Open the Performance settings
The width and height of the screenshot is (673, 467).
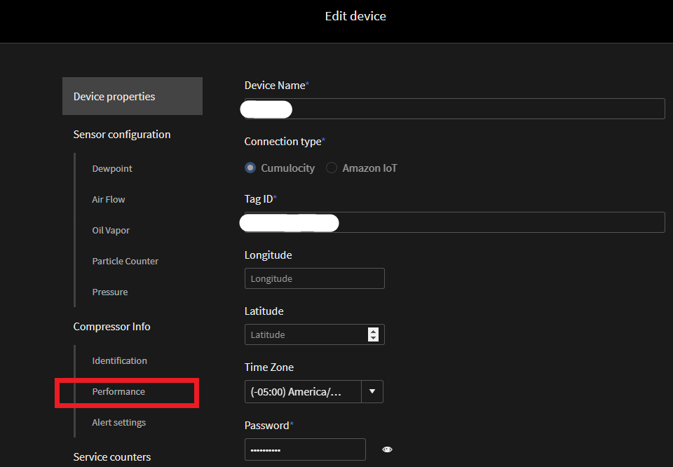118,391
